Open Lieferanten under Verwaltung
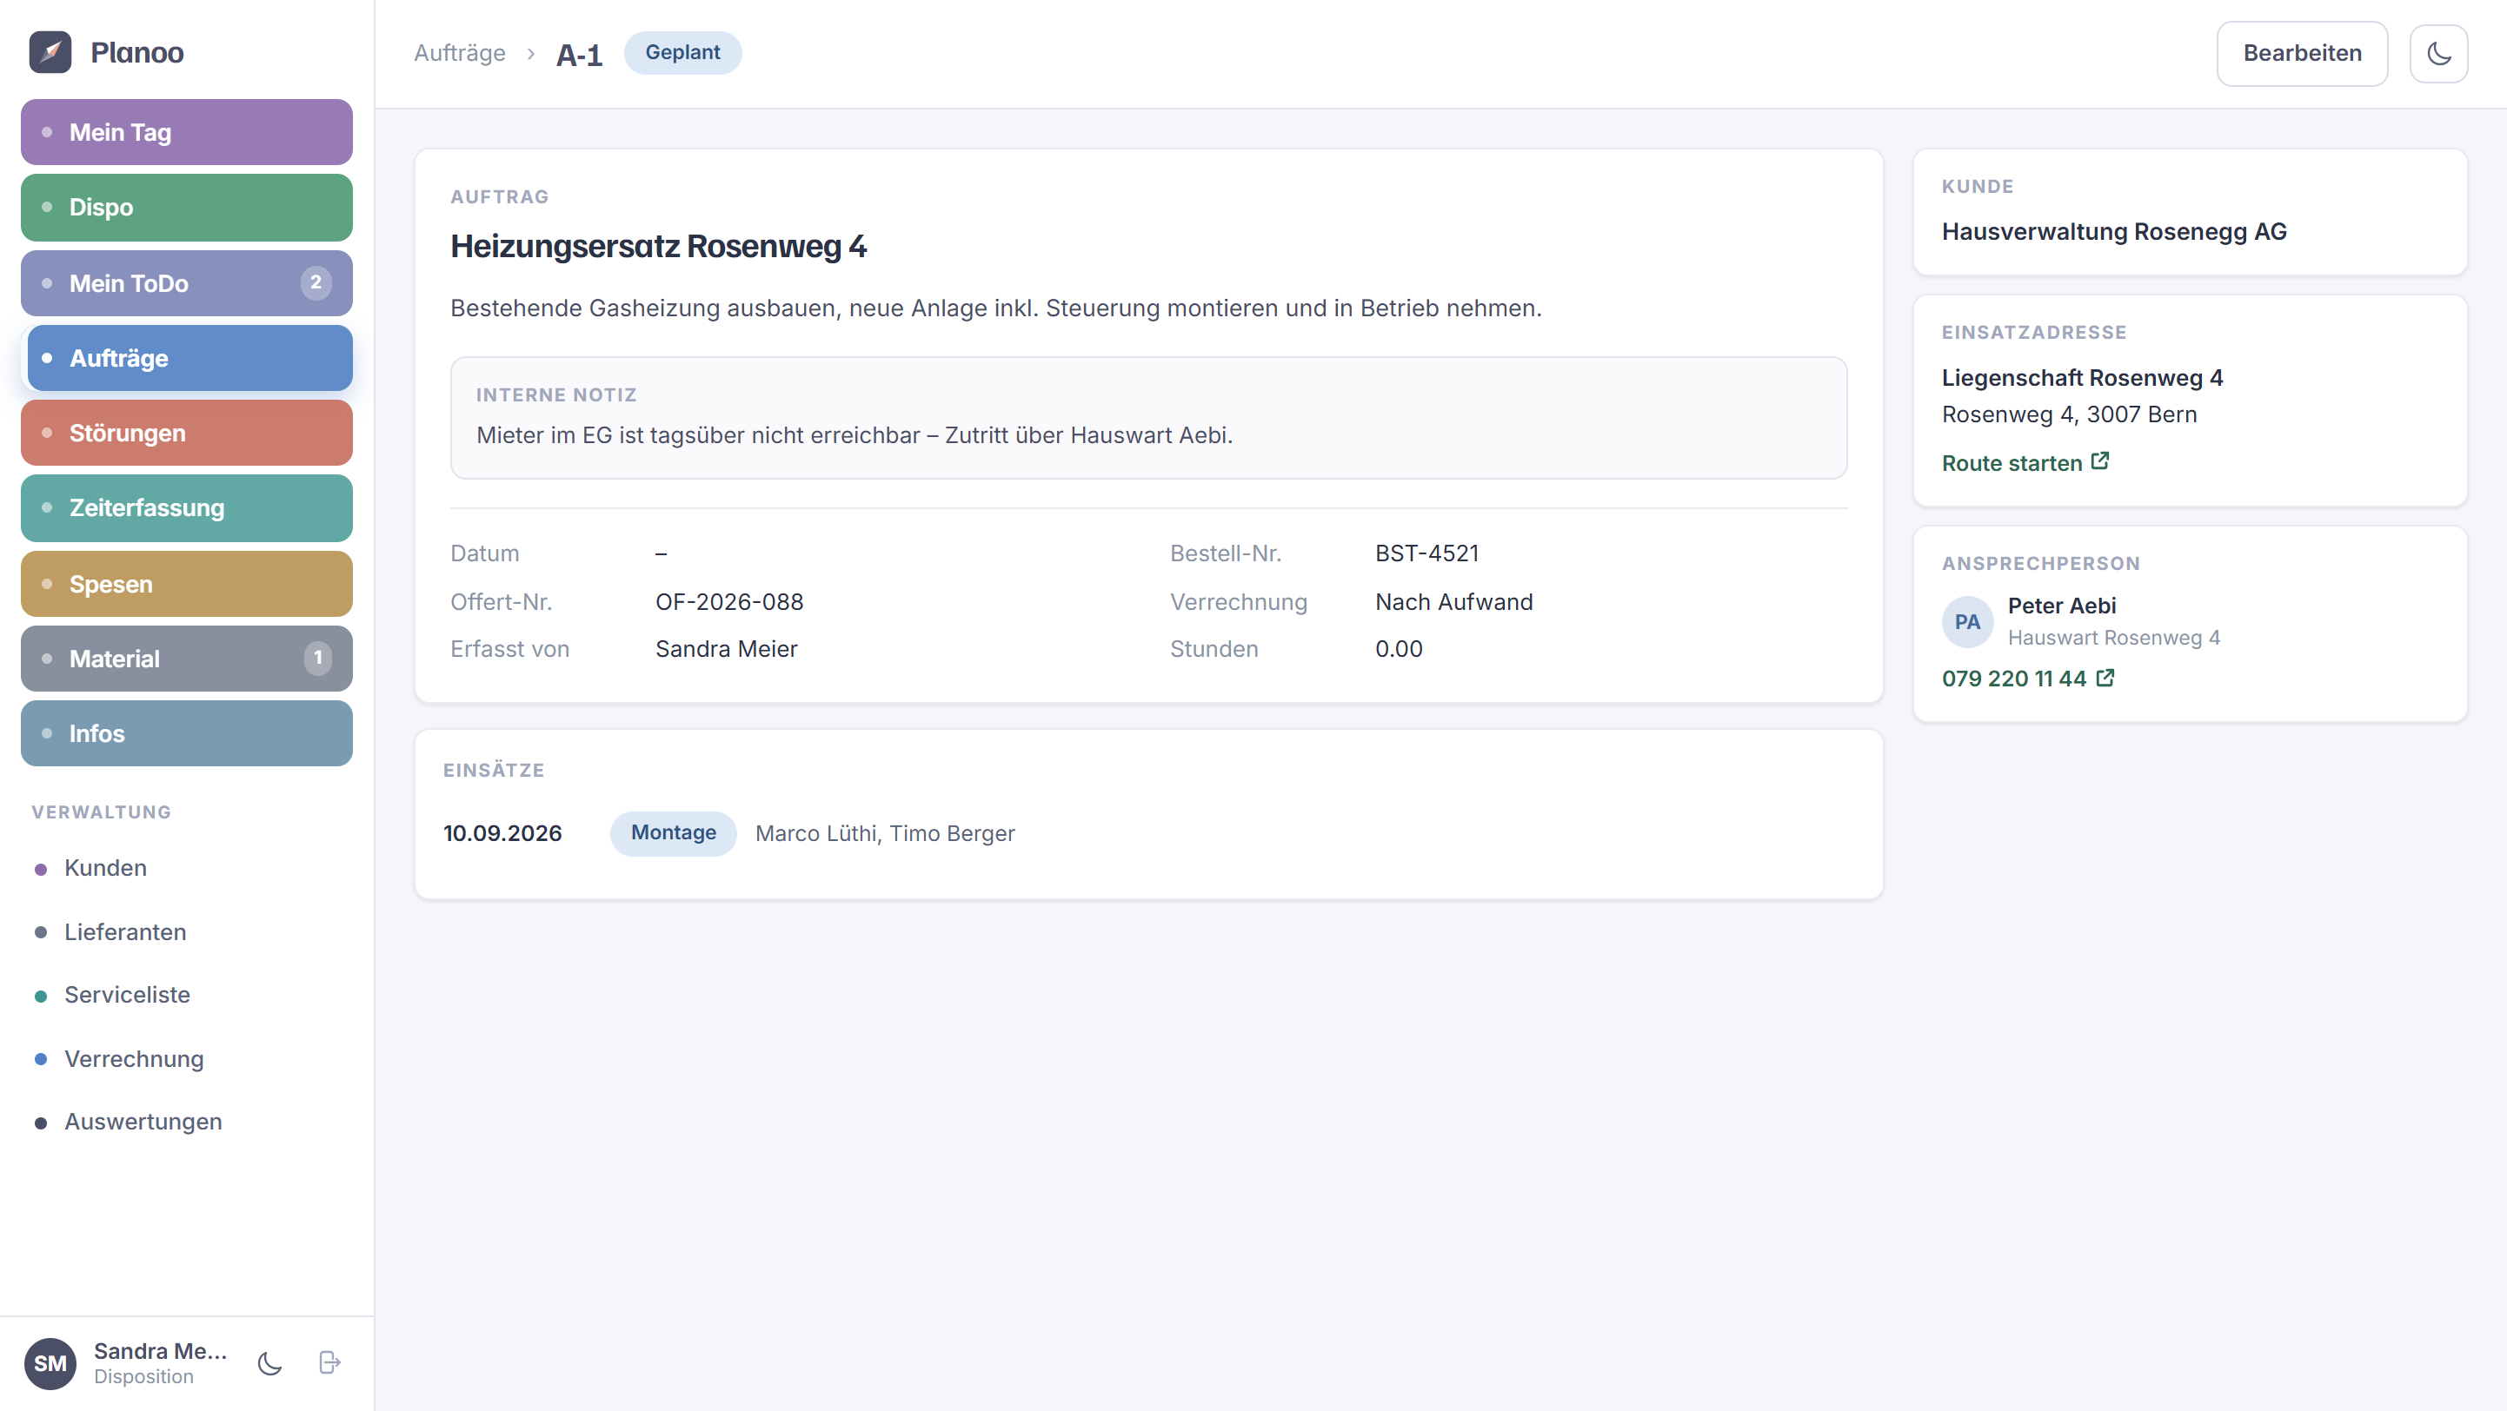This screenshot has width=2507, height=1411. tap(124, 931)
